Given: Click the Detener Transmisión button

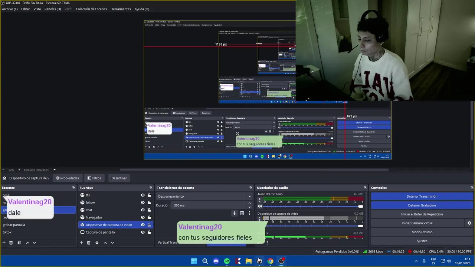Looking at the screenshot, I should [422, 197].
